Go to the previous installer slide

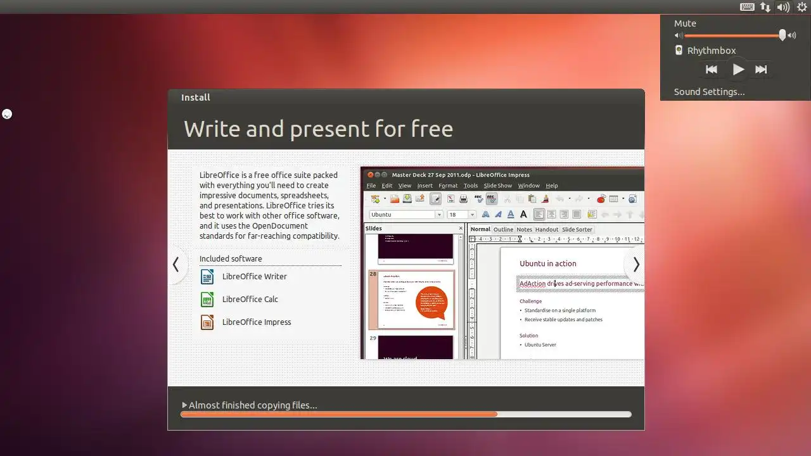176,265
